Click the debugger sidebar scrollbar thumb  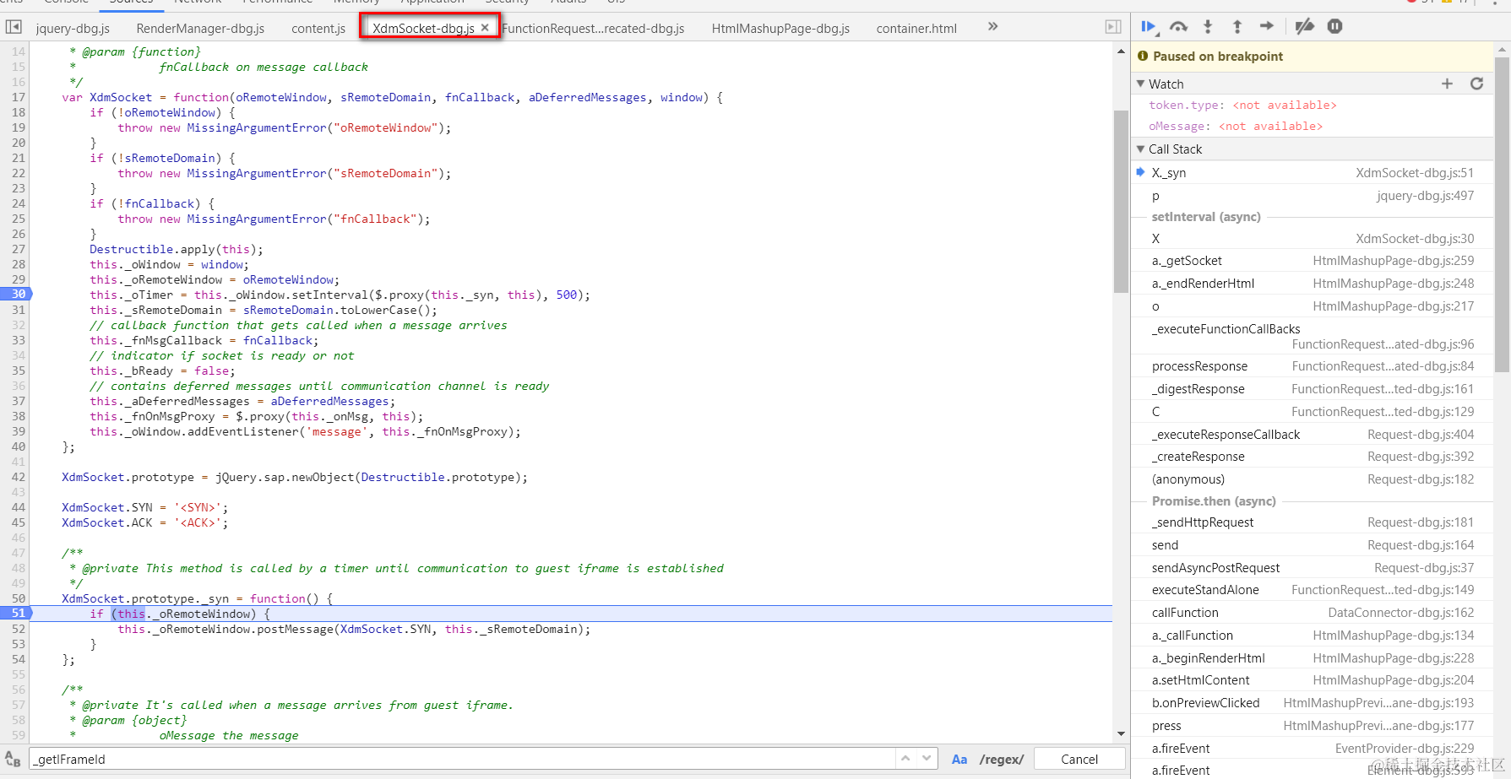point(1502,214)
